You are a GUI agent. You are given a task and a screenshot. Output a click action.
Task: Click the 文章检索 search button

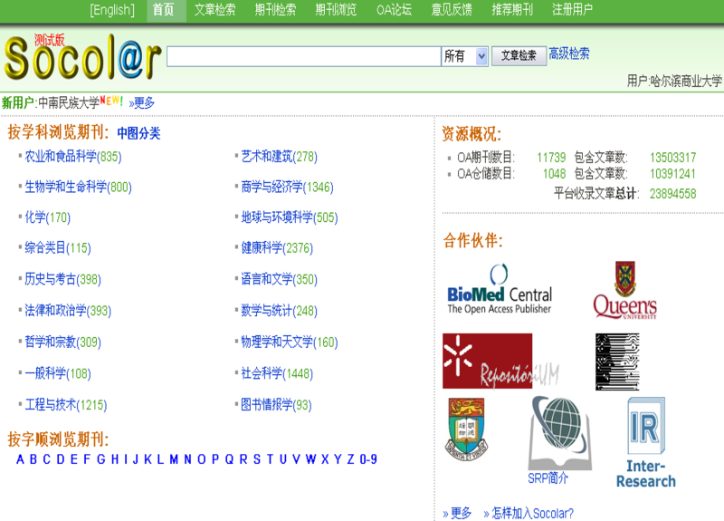click(519, 56)
